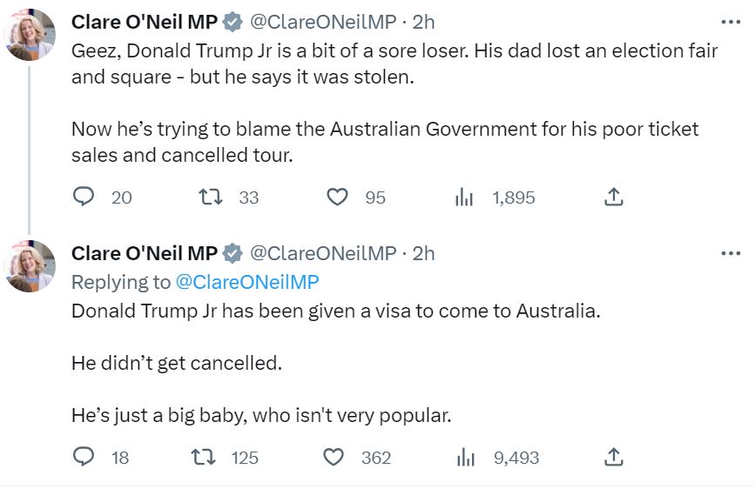755x489 pixels.
Task: Open the tweet text about cancelled tour
Action: (385, 142)
